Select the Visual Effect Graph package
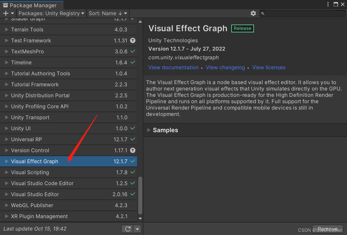The image size is (347, 235). 69,161
